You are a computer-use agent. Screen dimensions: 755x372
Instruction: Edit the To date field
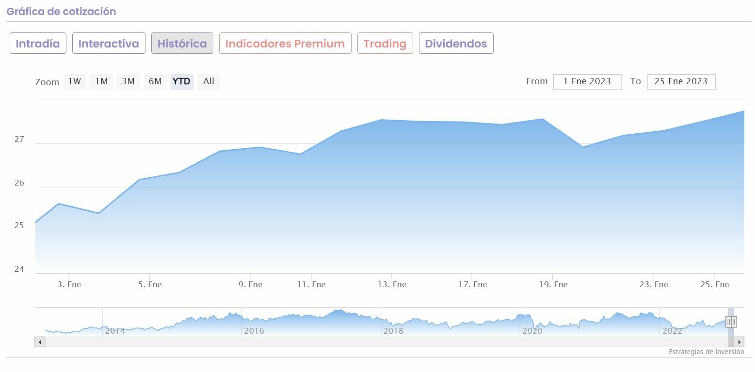click(681, 82)
